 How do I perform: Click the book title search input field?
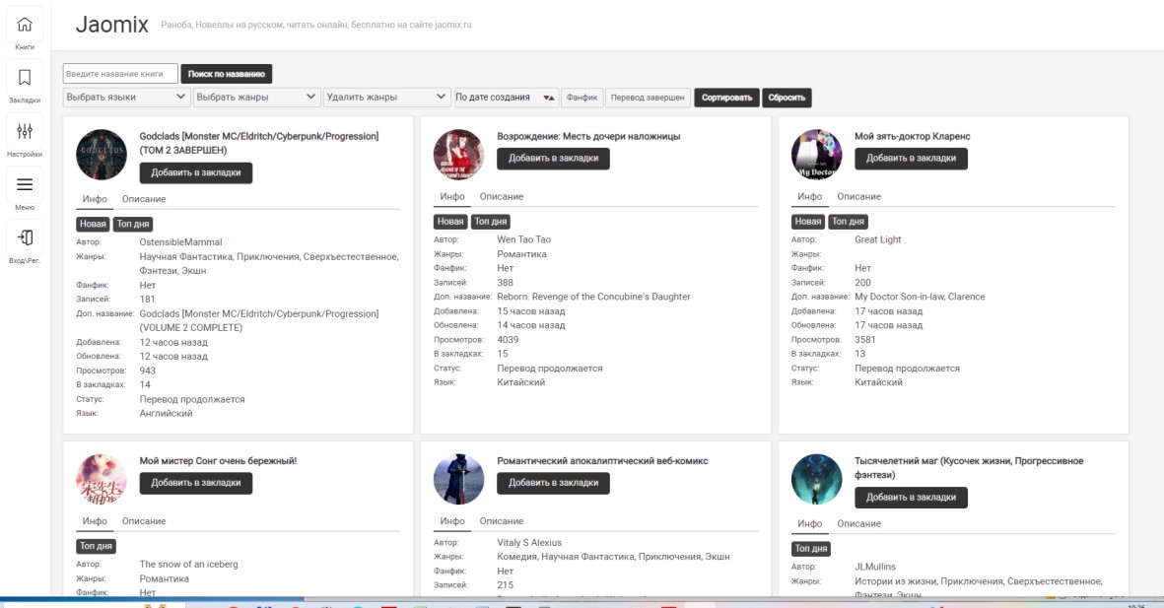pyautogui.click(x=120, y=74)
